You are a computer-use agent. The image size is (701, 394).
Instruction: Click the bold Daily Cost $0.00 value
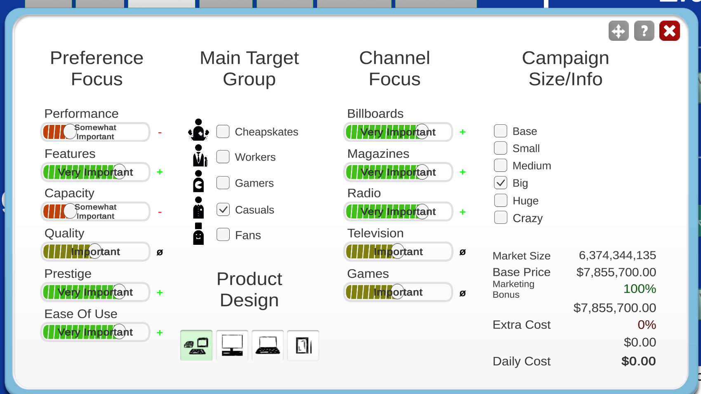tap(638, 361)
